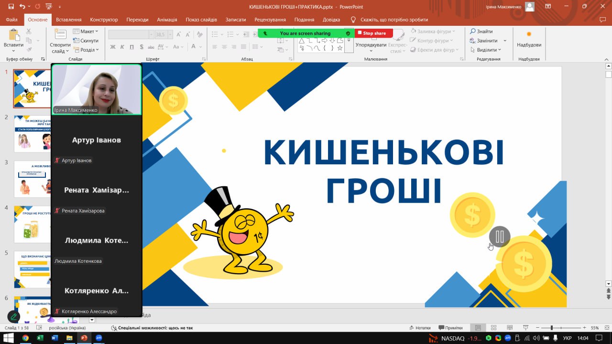
Task: Click the red Stop share button
Action: coord(374,33)
